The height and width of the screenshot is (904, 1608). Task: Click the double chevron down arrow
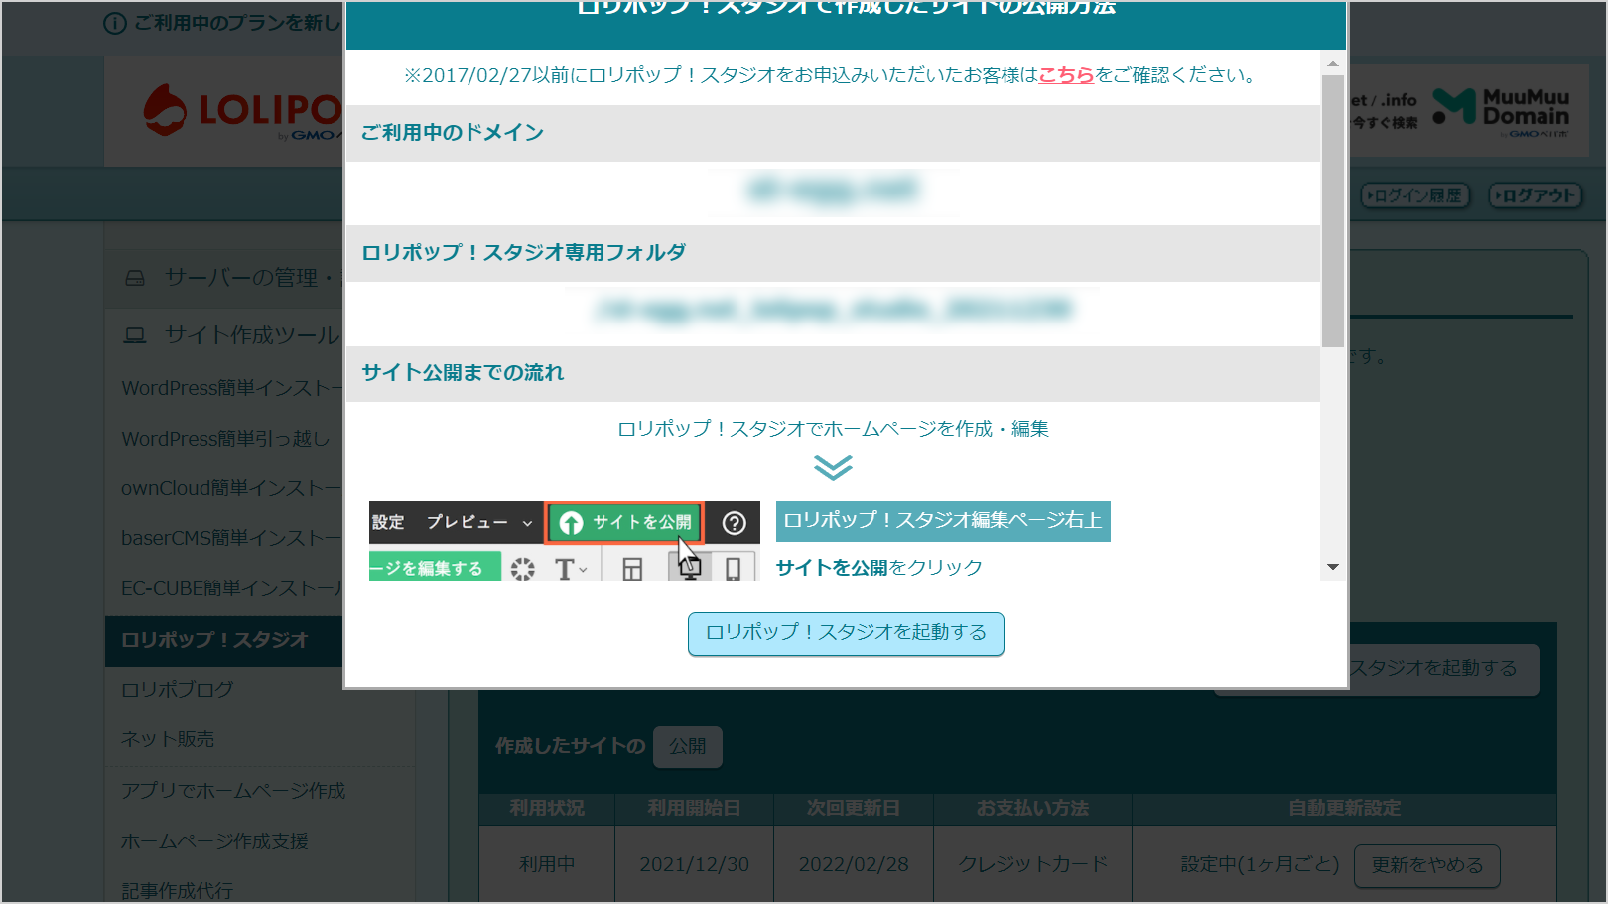pyautogui.click(x=833, y=467)
